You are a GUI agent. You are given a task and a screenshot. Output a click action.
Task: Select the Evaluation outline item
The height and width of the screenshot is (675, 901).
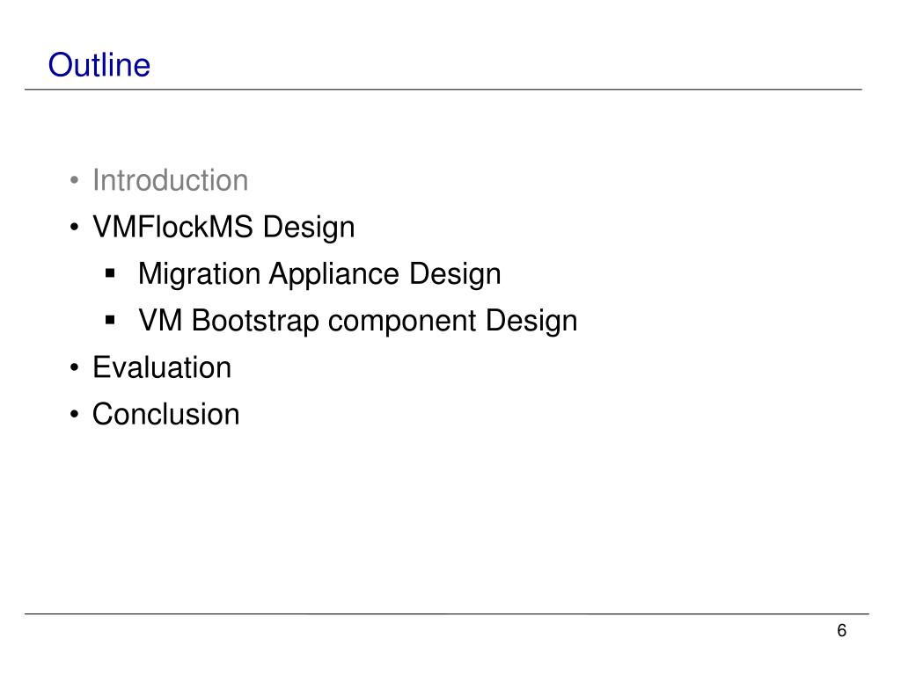(x=162, y=367)
